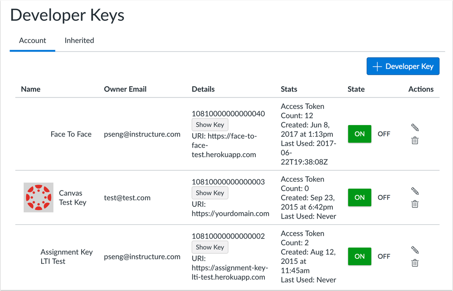Select the Account tab
Screen dimensions: 453x291
coord(32,40)
